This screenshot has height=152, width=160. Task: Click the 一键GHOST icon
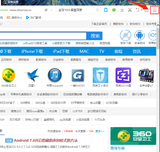pyautogui.click(x=78, y=75)
